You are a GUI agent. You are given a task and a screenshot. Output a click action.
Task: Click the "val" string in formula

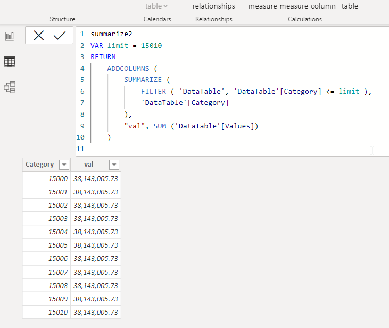tap(134, 126)
